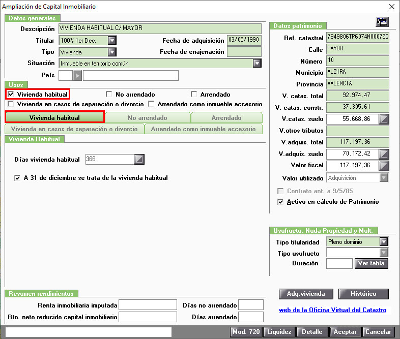Click the País name text field

131,76
